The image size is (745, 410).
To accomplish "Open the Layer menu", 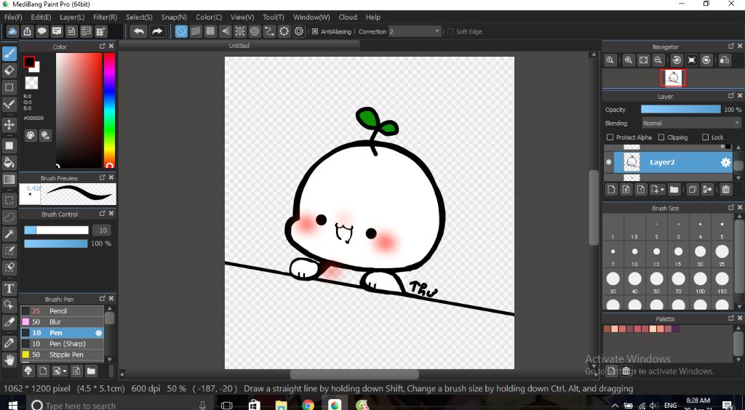I will [x=72, y=17].
